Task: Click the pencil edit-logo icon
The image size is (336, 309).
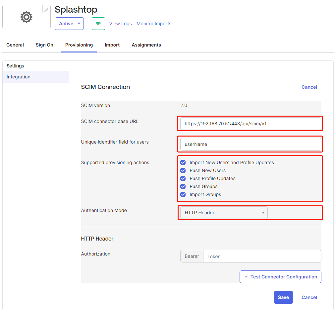Action: click(x=46, y=10)
